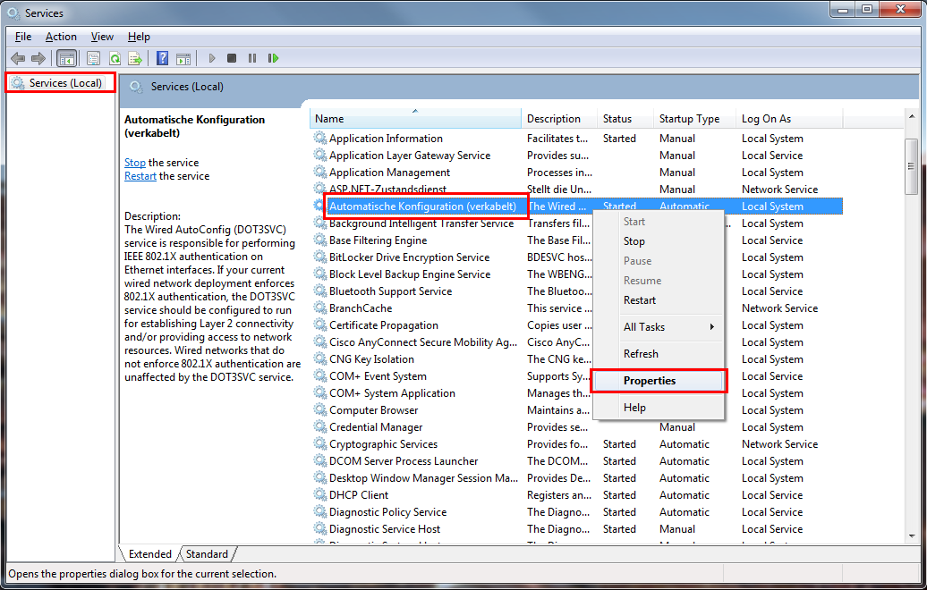Select Restart in the context menu
This screenshot has width=927, height=590.
click(640, 300)
